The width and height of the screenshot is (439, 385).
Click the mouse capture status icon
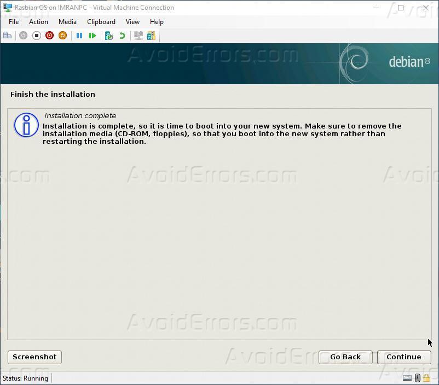click(417, 378)
